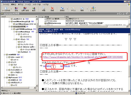Viewport: 131px width, 95px height.
Task: Collapse the カフェスタ tree node
Action: 7,62
